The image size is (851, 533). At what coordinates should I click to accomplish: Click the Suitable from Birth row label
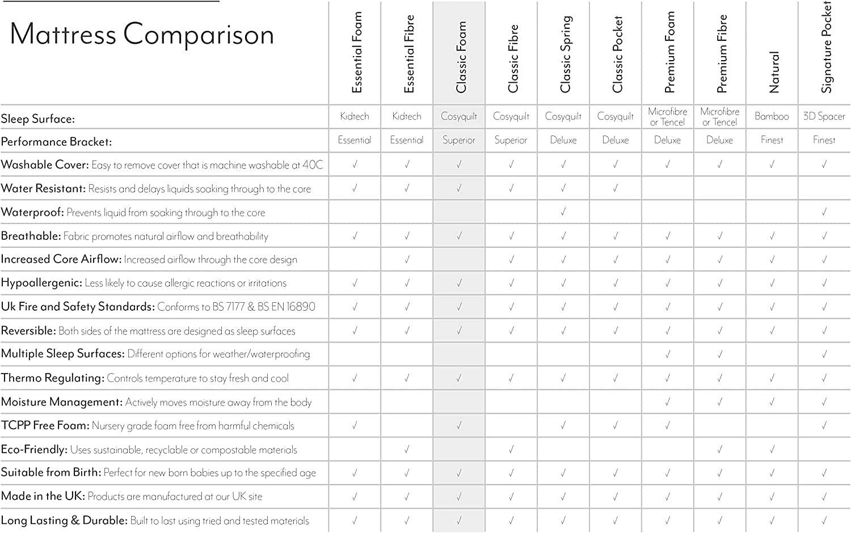tap(51, 473)
